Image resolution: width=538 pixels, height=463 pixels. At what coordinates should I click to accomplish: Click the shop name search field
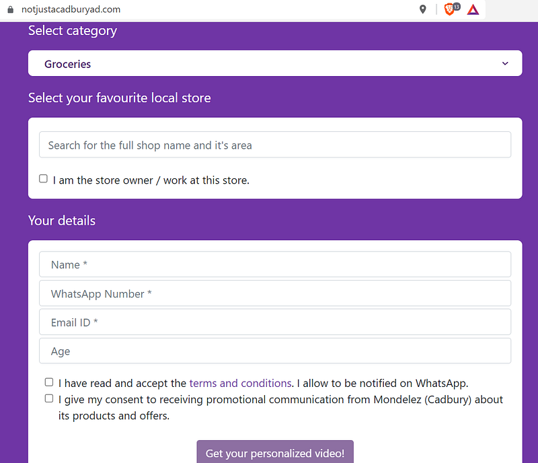coord(274,145)
